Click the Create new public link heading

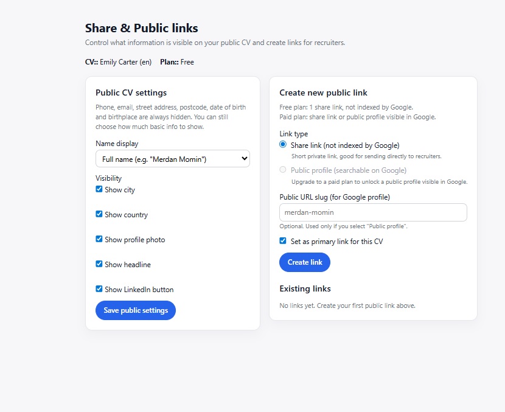point(323,93)
